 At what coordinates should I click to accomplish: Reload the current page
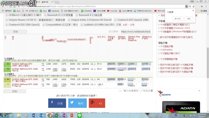(11, 6)
